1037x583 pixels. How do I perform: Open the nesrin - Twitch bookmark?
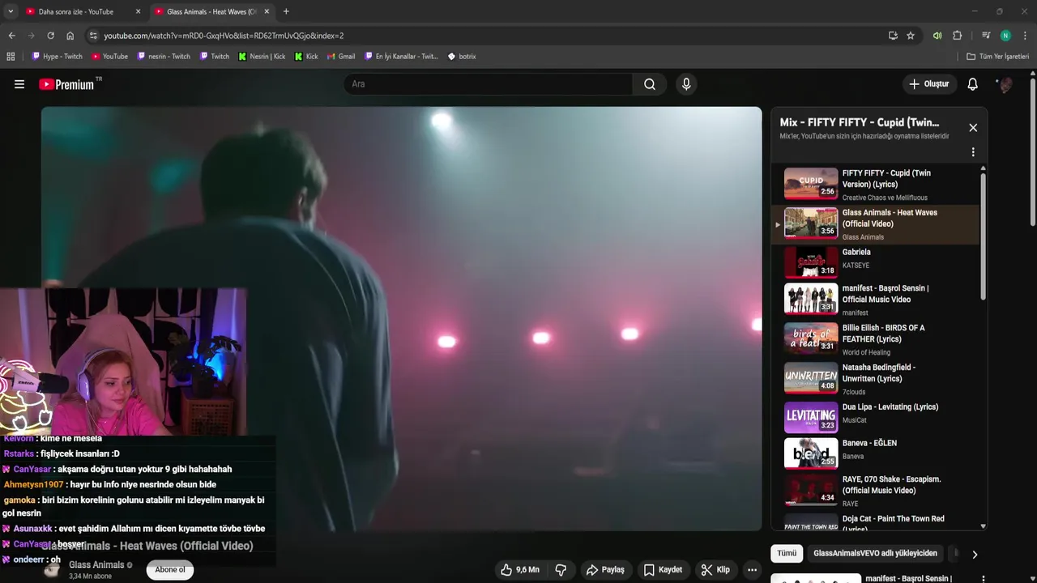(164, 57)
